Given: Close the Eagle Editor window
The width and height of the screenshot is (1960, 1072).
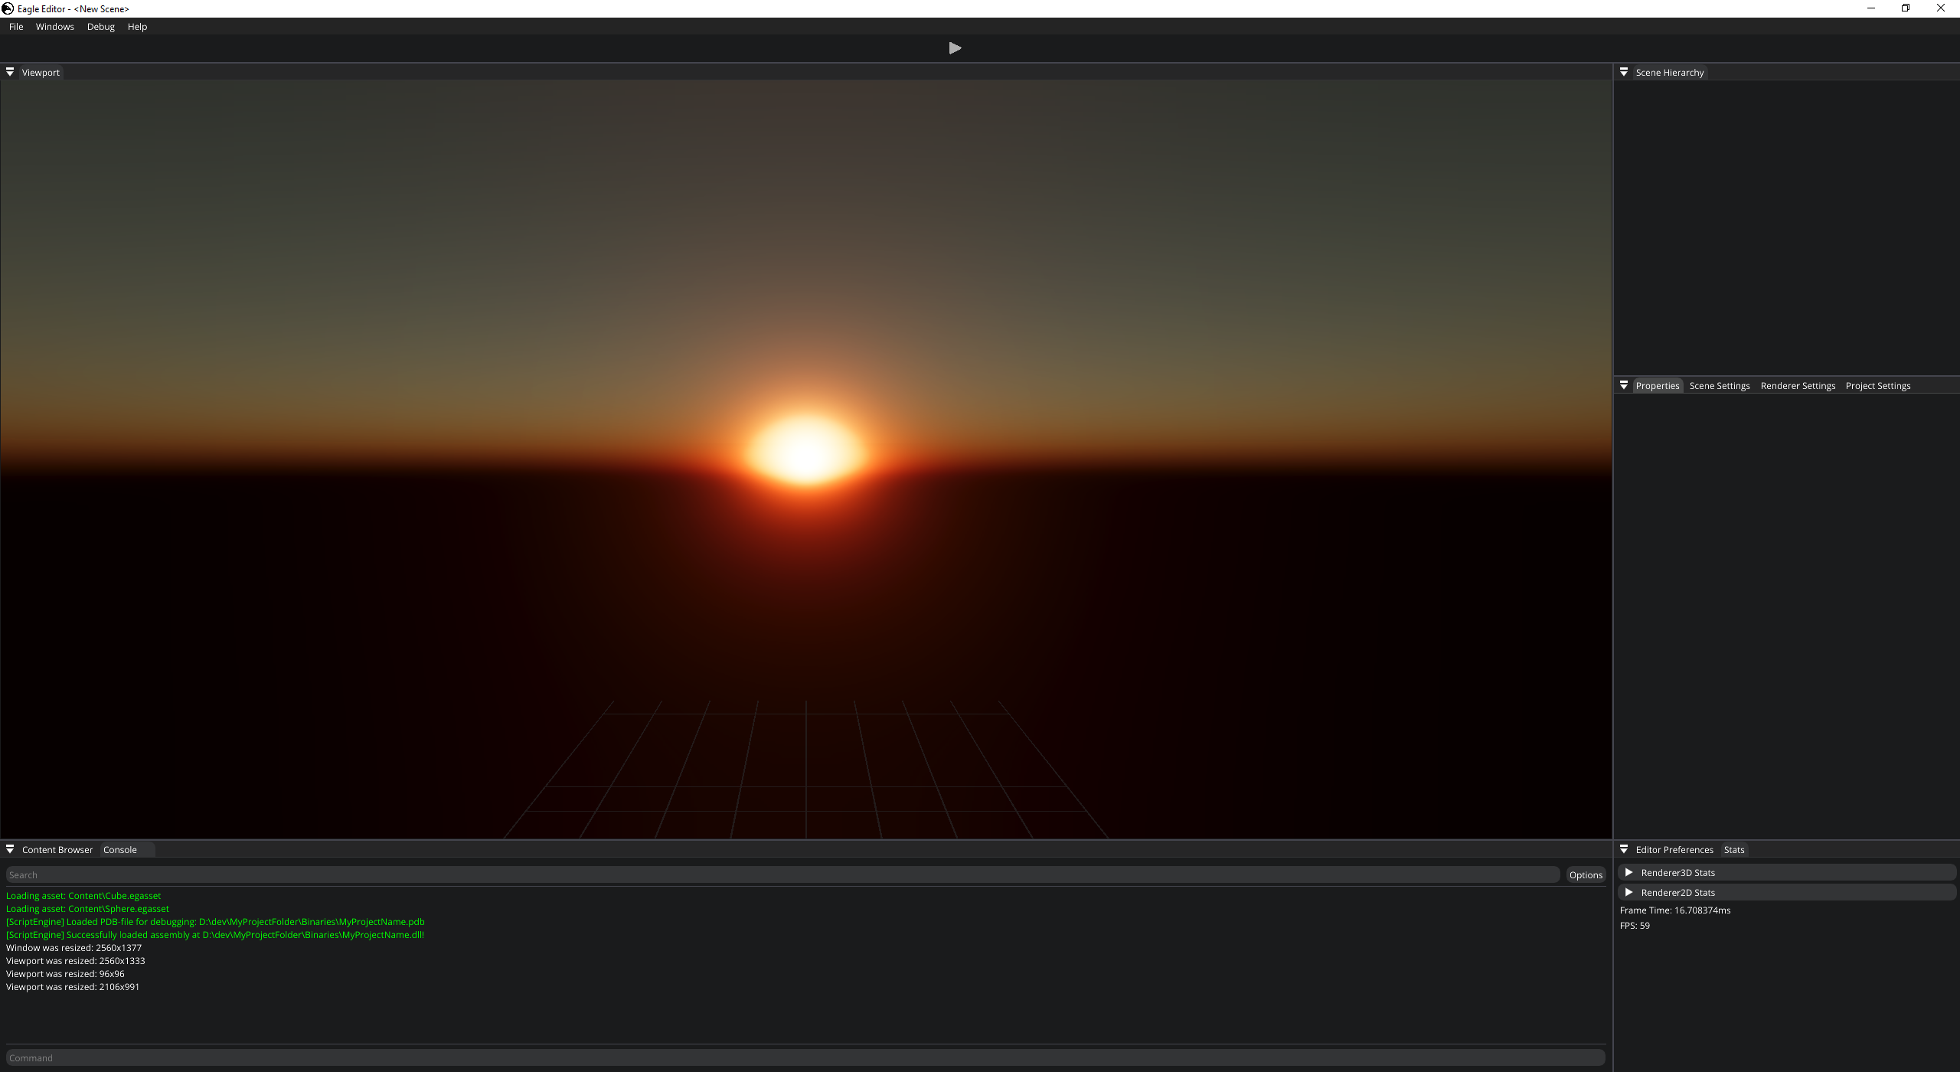Looking at the screenshot, I should 1941,8.
